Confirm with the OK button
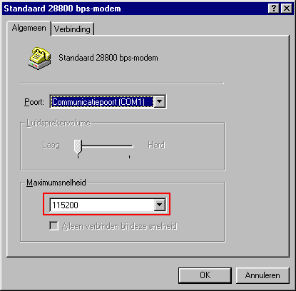 tap(205, 275)
